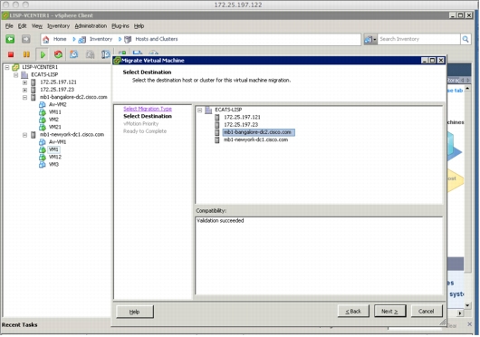Open the search type dropdown arrow
The height and width of the screenshot is (337, 480).
point(375,40)
